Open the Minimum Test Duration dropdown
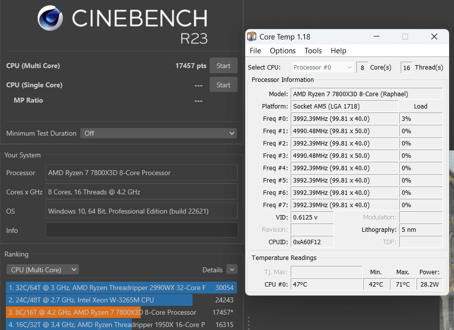The height and width of the screenshot is (330, 454). click(x=158, y=133)
